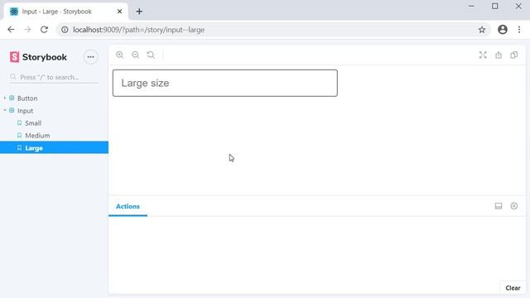The height and width of the screenshot is (298, 530).
Task: Click the zoom in icon in preview toolbar
Action: (x=119, y=55)
